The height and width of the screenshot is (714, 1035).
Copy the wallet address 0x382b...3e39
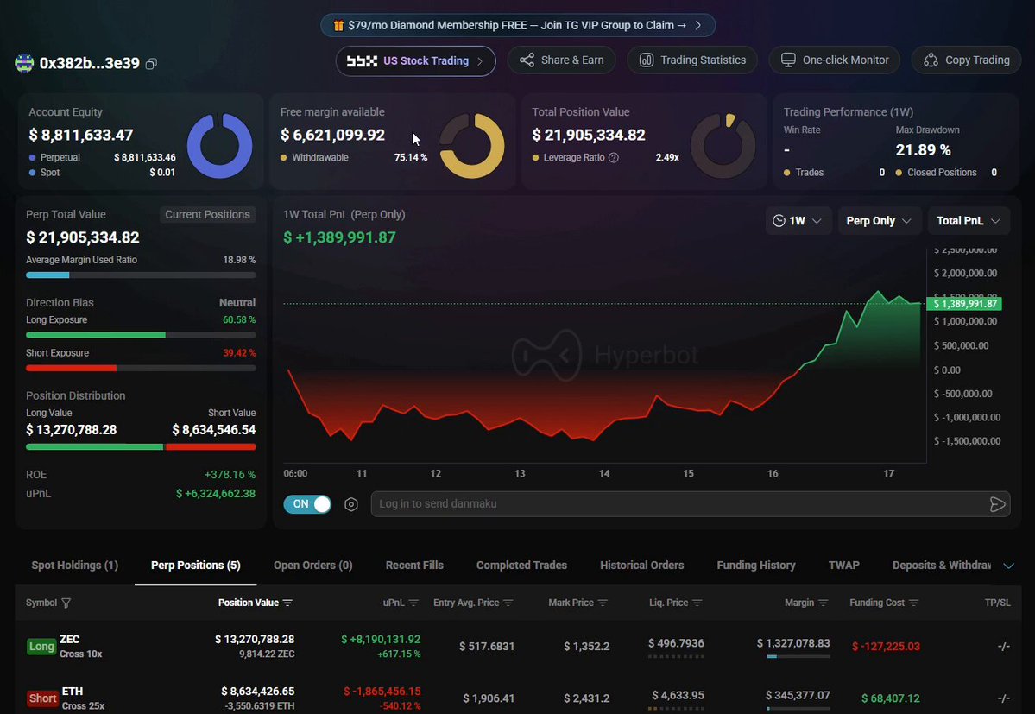click(151, 64)
